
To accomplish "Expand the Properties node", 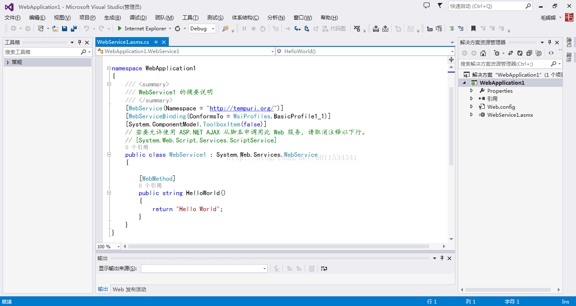I will pos(472,91).
